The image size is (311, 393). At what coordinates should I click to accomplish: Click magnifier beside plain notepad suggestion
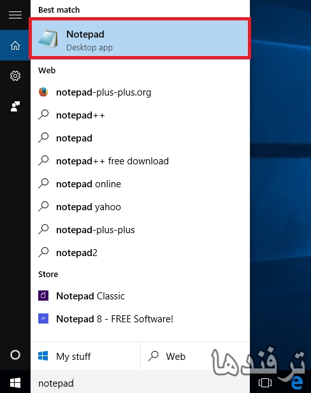pos(43,138)
